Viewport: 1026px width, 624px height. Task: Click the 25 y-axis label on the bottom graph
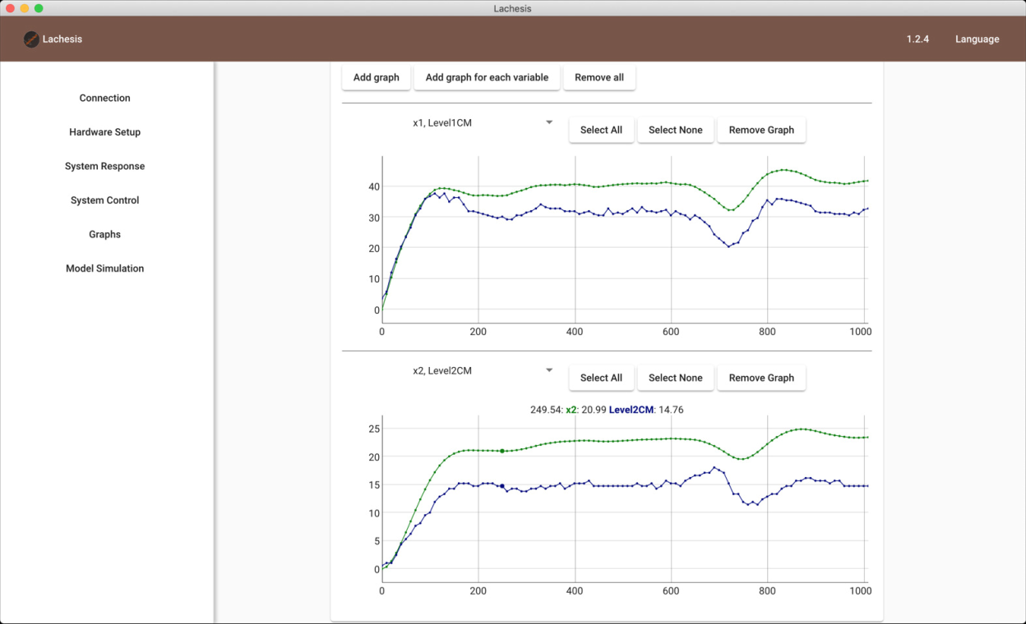click(x=373, y=429)
